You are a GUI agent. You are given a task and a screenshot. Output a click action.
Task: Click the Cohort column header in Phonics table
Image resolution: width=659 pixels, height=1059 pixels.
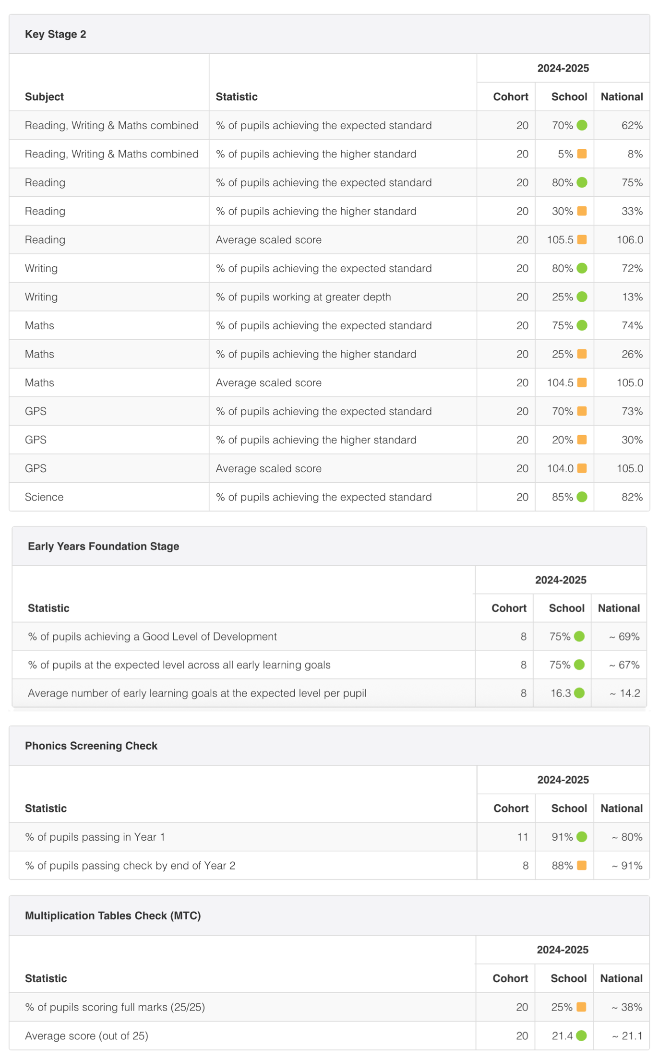[x=511, y=808]
